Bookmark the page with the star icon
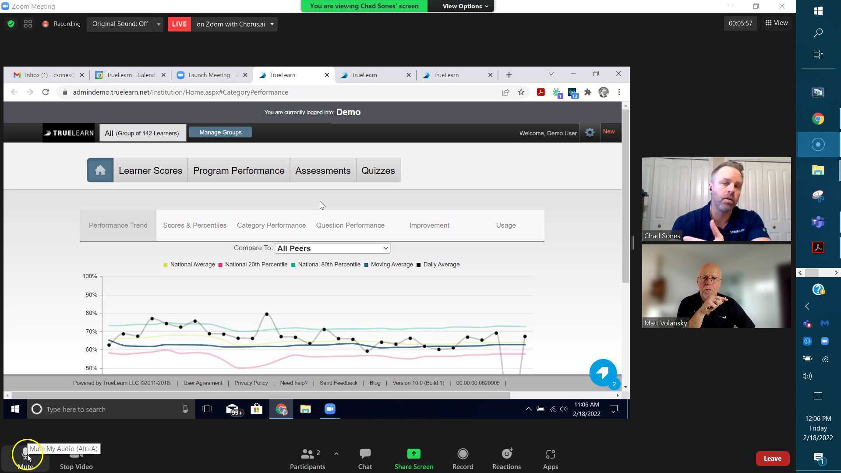 521,92
